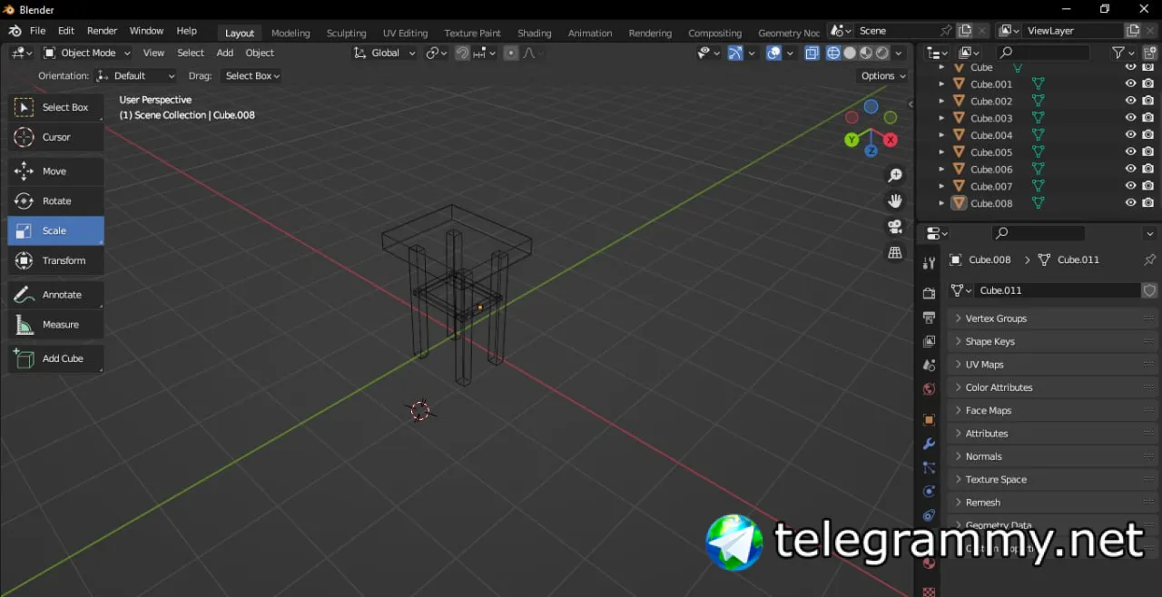The image size is (1162, 597).
Task: Open the Particles properties tab
Action: click(929, 467)
